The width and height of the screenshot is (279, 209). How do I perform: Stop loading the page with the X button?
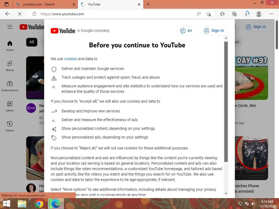click(x=20, y=14)
